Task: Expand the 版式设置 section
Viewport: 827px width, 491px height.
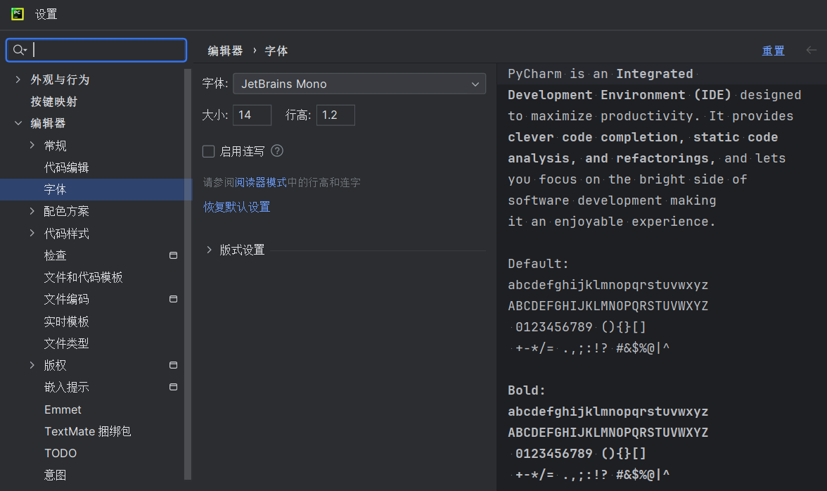Action: click(x=210, y=250)
